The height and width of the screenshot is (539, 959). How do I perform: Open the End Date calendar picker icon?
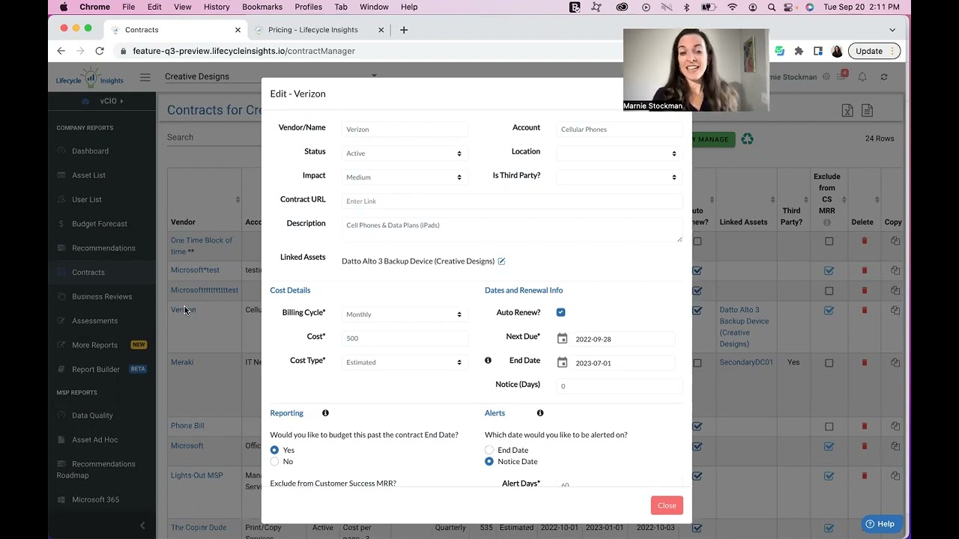tap(562, 363)
